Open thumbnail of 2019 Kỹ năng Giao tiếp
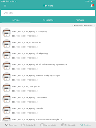The image size is (96, 128). [7, 110]
